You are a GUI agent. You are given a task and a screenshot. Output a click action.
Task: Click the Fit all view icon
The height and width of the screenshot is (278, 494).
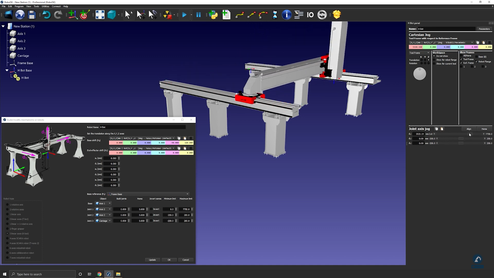100,15
